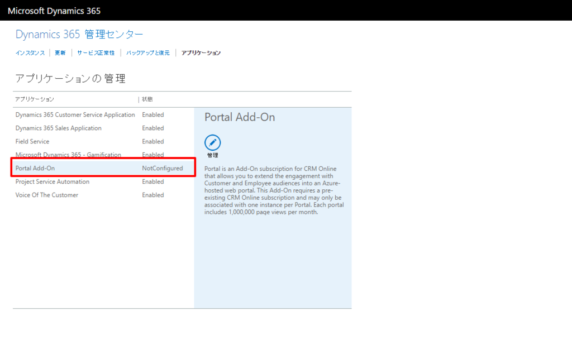Click the Enabled status for Voice Of The Customer
572x350 pixels.
(153, 195)
